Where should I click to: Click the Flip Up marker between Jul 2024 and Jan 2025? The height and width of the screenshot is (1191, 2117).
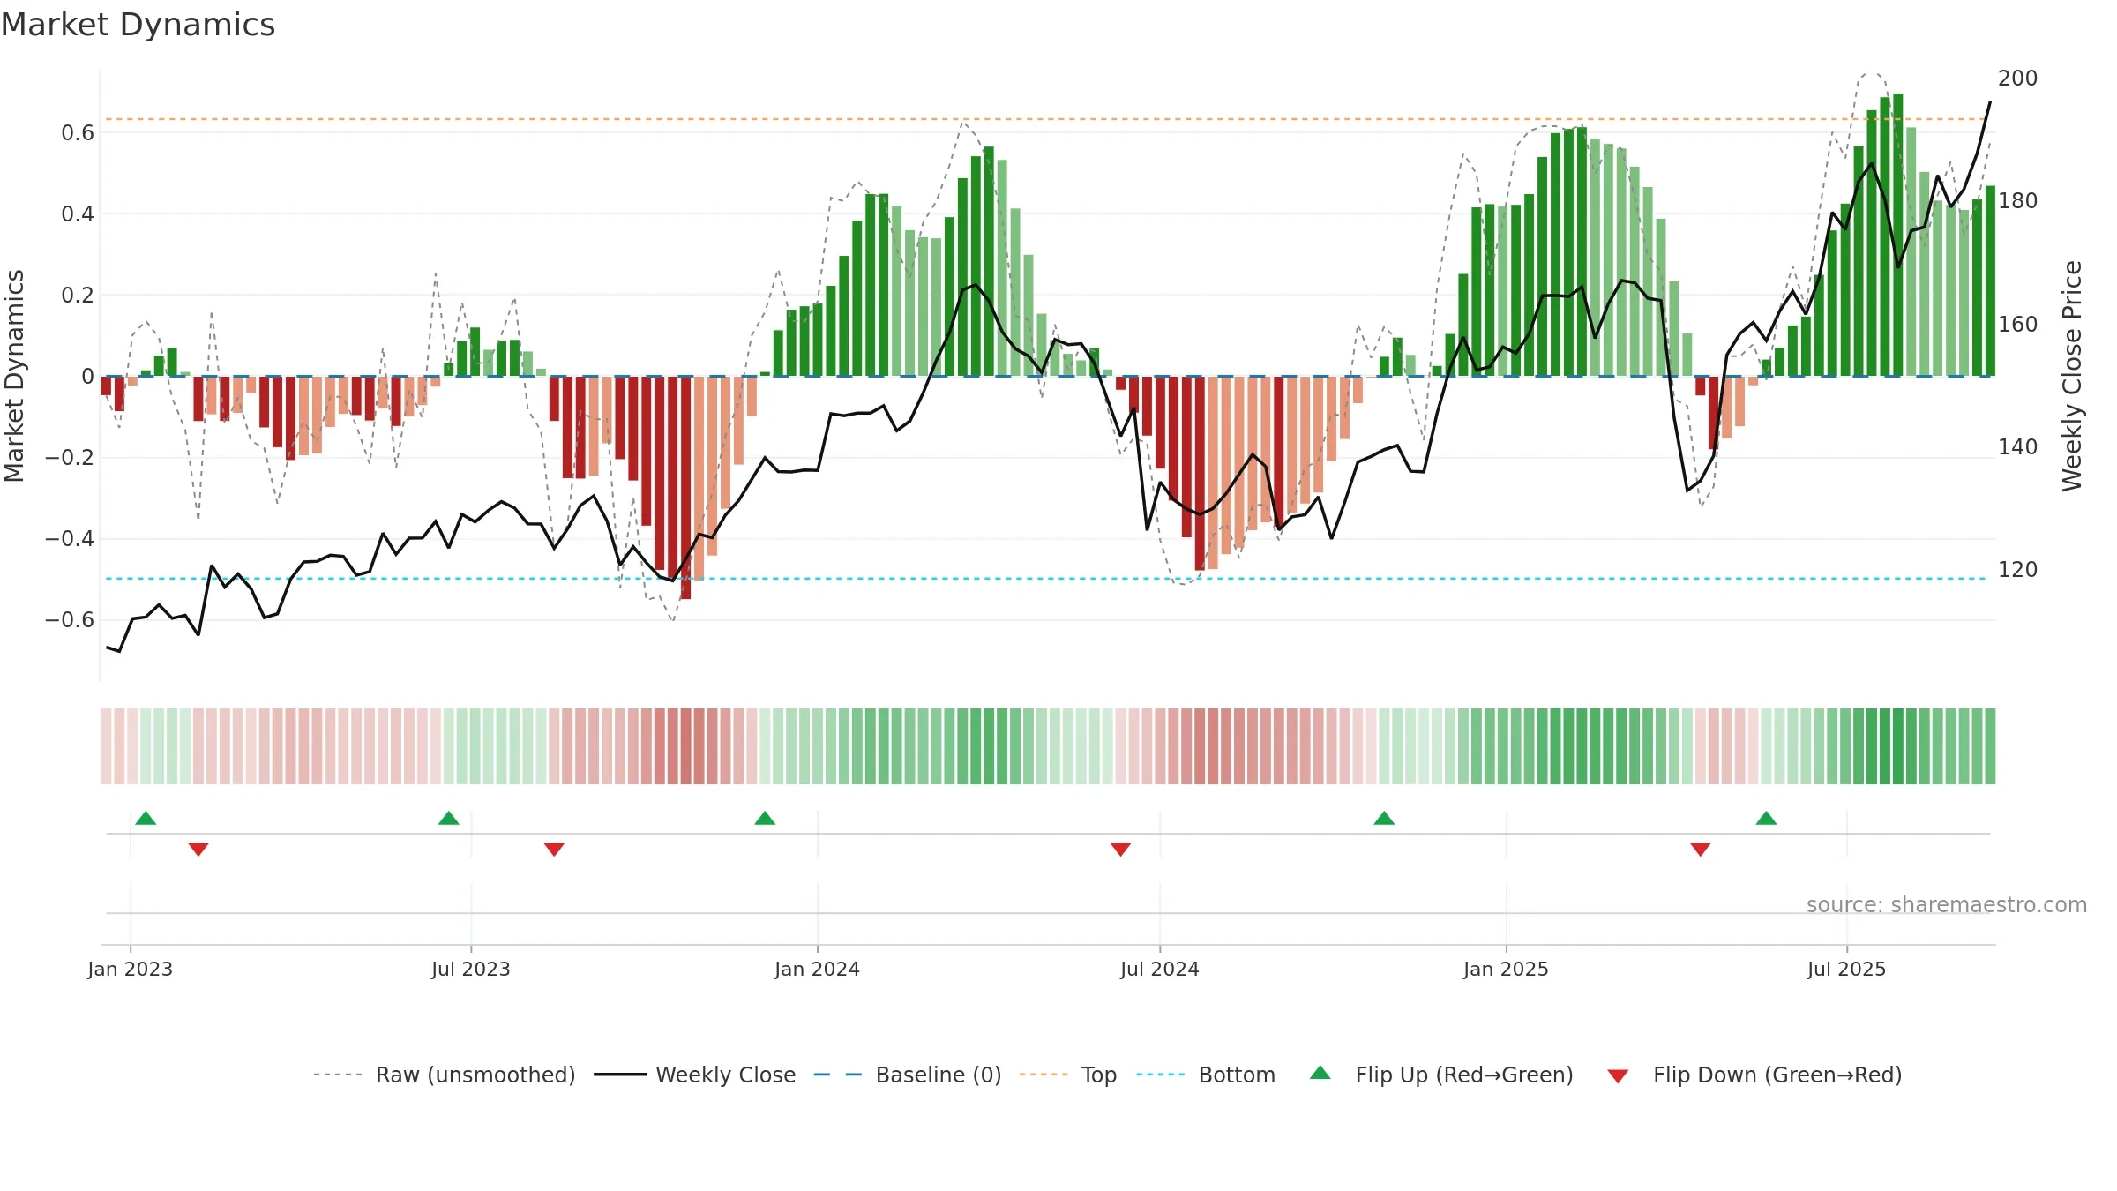1384,818
